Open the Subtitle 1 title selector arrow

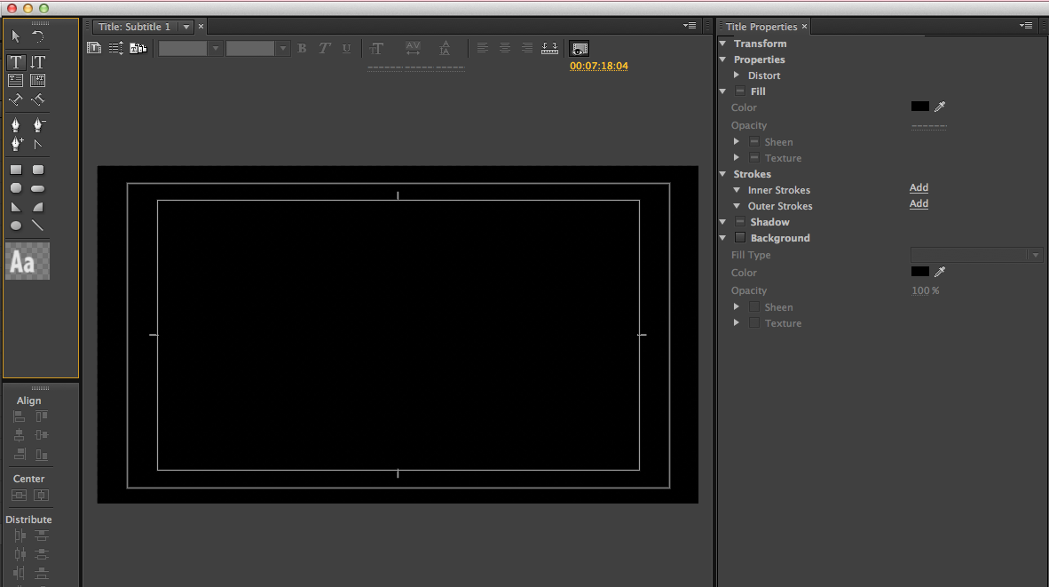tap(186, 27)
